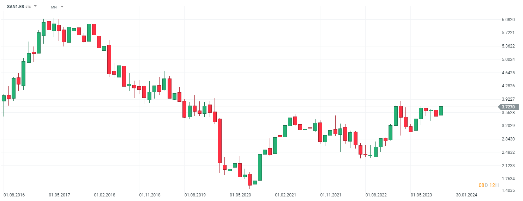The image size is (523, 201).
Task: Click the 5.0024 price level on the axis
Action: point(508,59)
